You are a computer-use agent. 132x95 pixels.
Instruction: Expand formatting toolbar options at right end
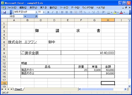(130, 12)
